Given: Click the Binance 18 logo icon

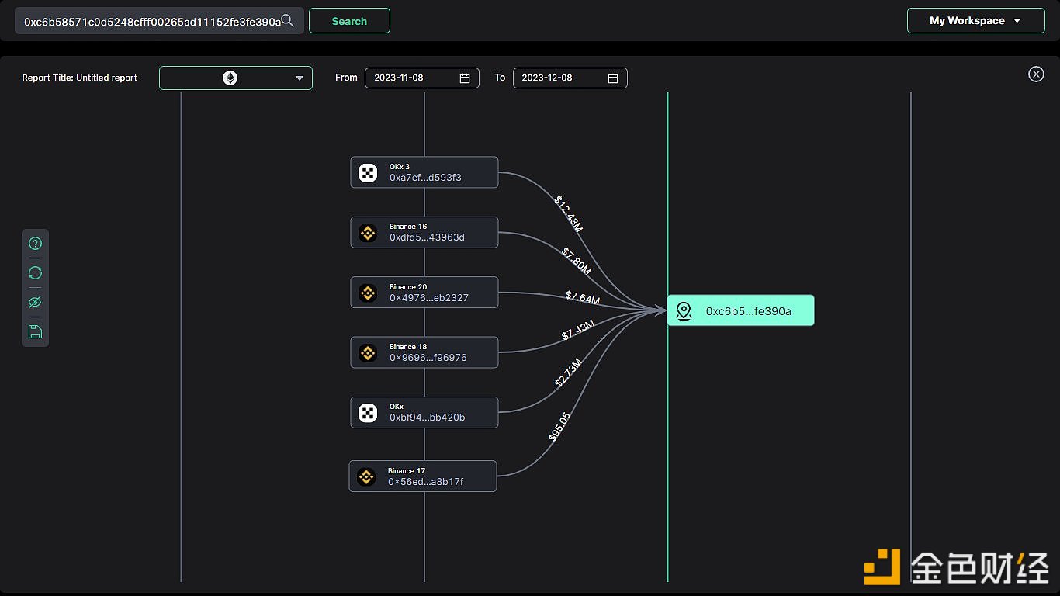Looking at the screenshot, I should coord(368,352).
